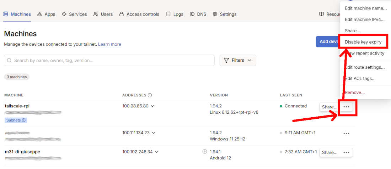Screen dimensions: 391x169
Task: Click the Android 12 text
Action: pyautogui.click(x=220, y=158)
